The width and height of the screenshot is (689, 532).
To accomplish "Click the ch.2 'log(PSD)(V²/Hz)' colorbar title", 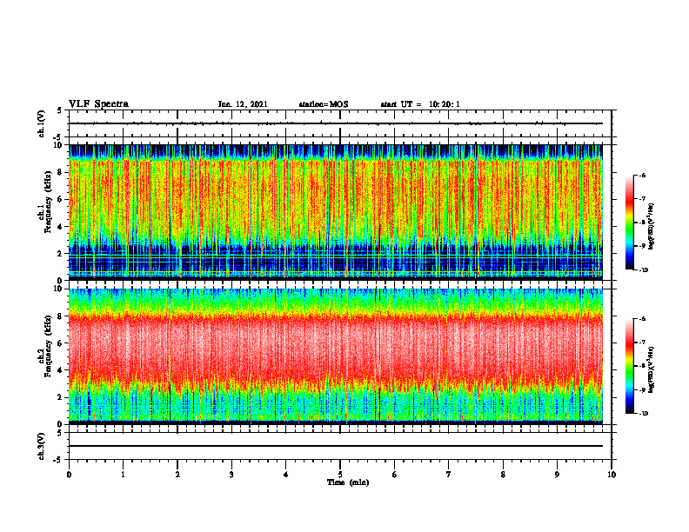I will coord(652,369).
